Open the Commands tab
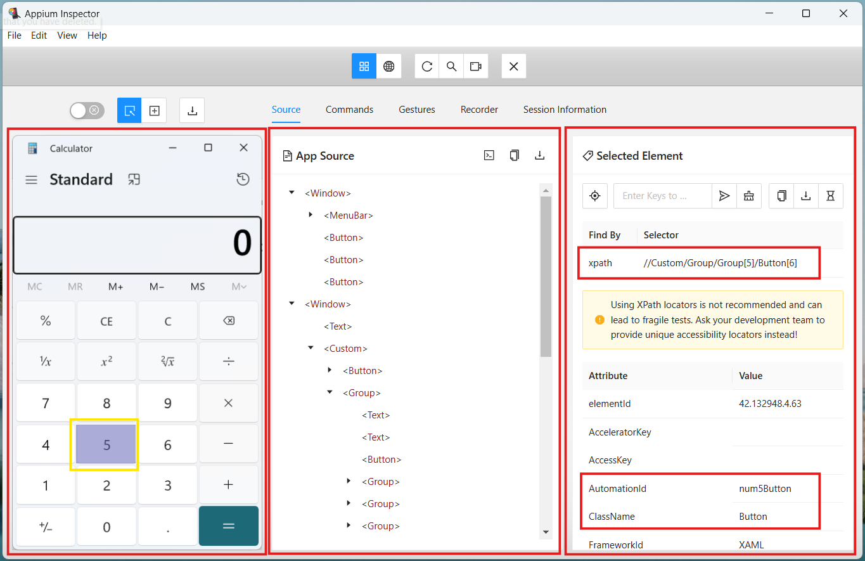Screen dimensions: 865x561 point(349,110)
